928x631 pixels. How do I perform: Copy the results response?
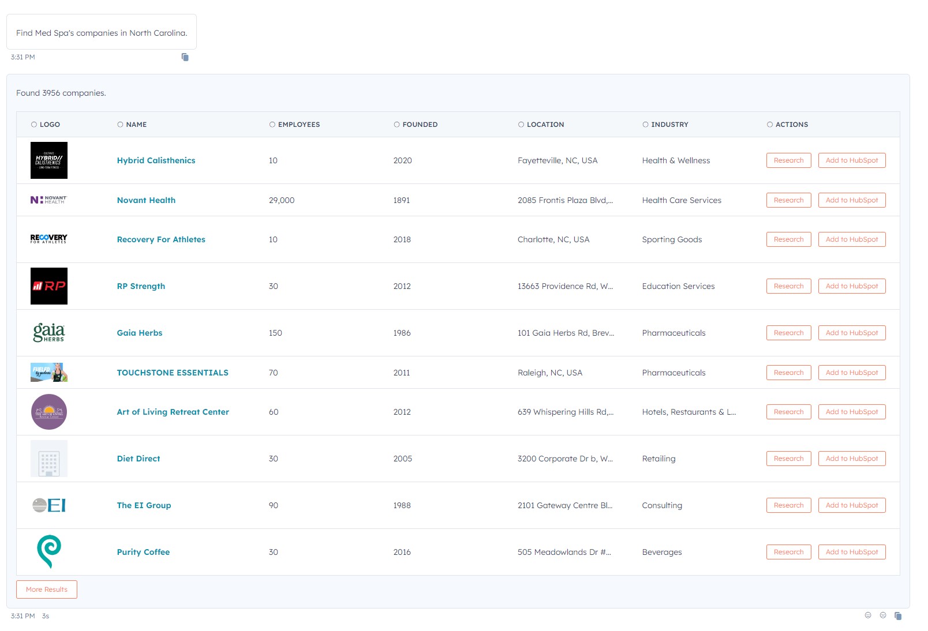(898, 616)
